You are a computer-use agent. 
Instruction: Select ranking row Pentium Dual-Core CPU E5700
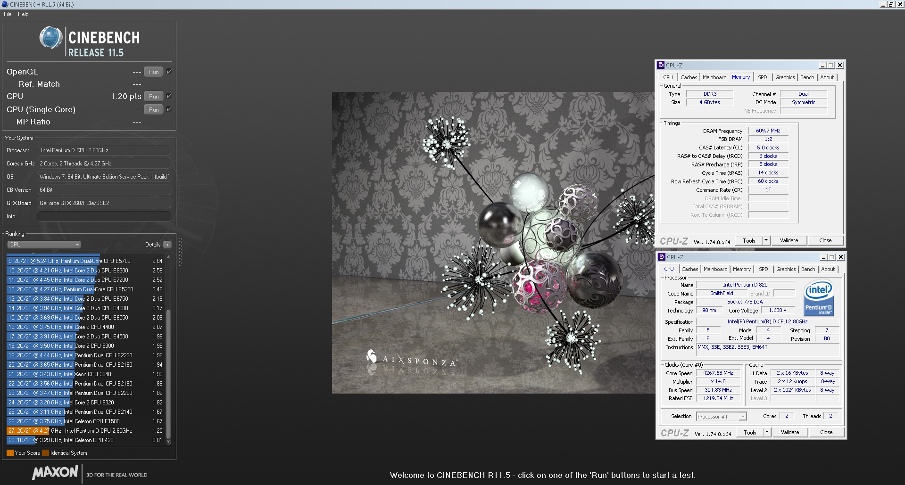(85, 261)
